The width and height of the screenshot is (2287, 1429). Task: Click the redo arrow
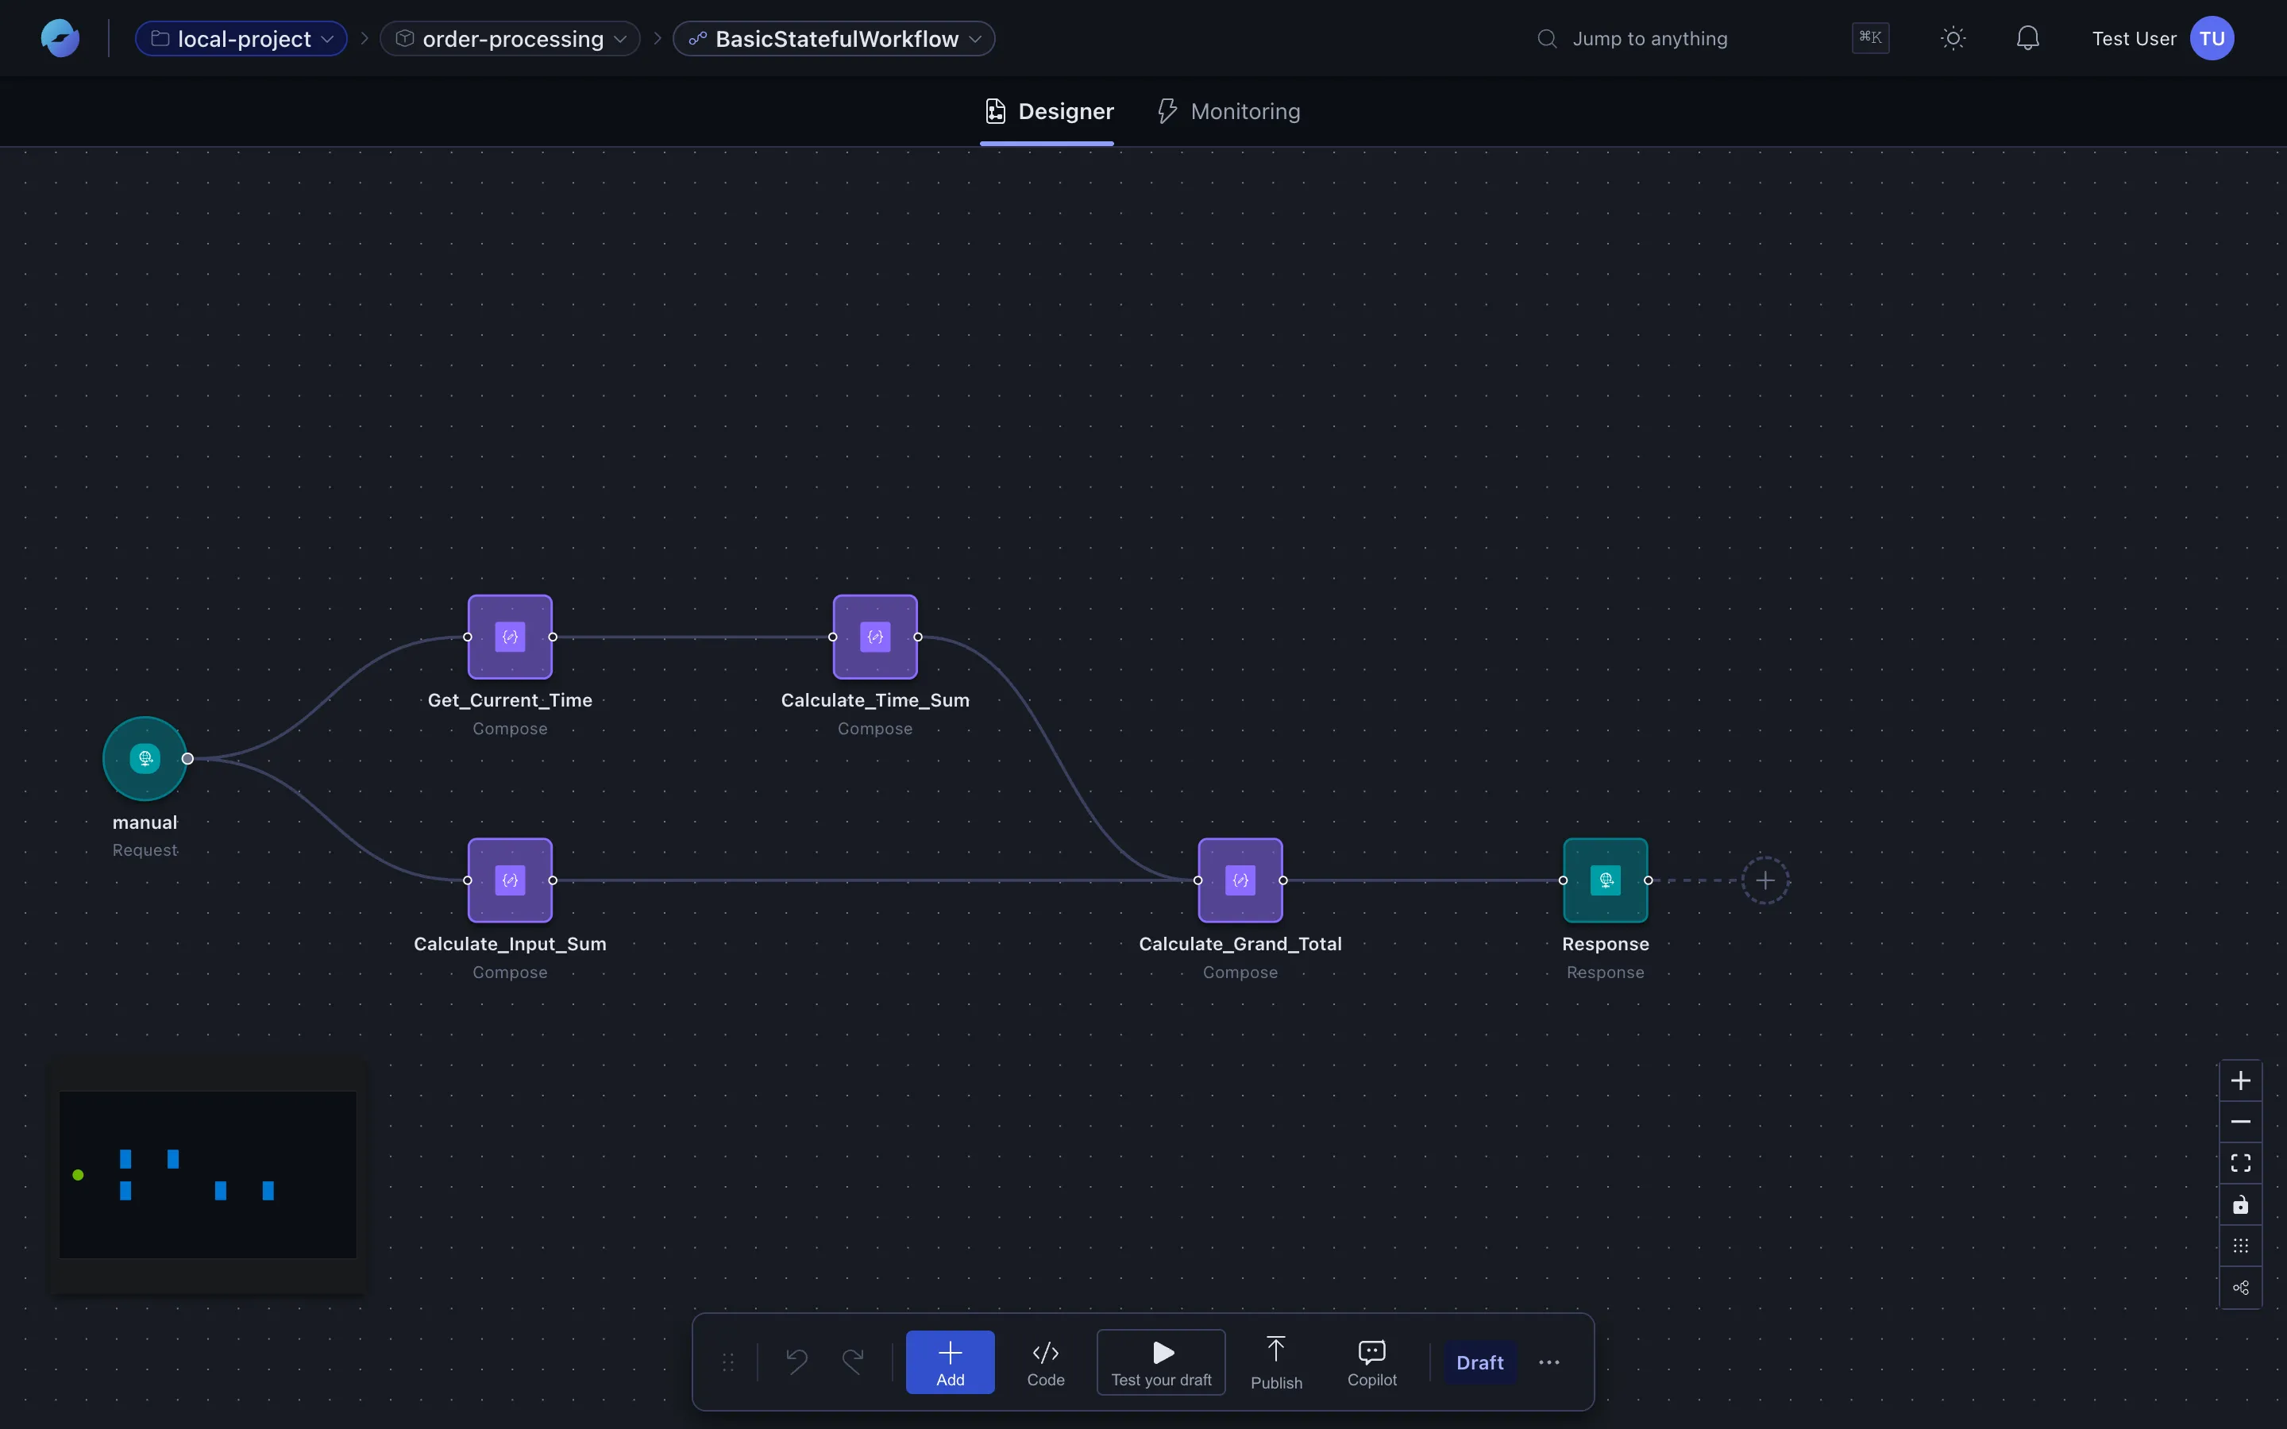(854, 1362)
